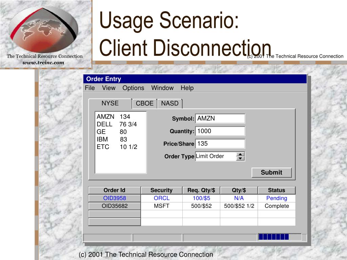Screen dimensions: 347x260
Task: Click the 500/$52 1/2 filled quantity cell
Action: (x=239, y=206)
